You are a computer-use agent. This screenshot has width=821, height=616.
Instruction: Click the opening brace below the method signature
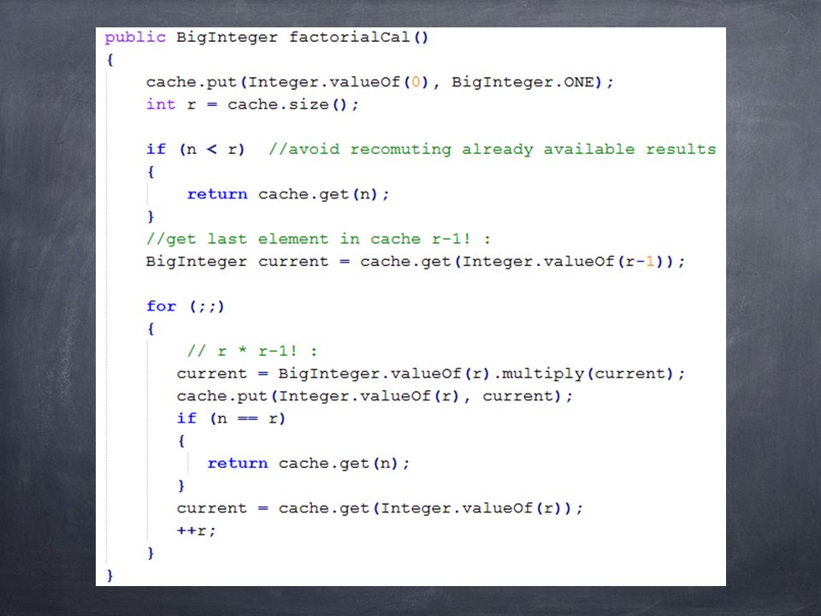109,60
